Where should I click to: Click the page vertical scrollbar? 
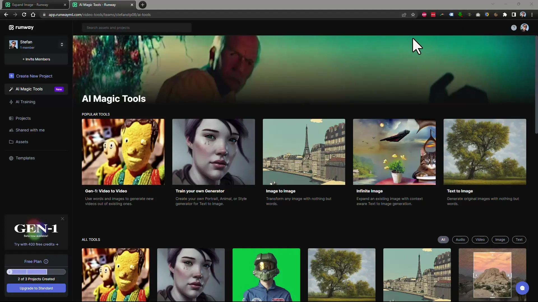[x=536, y=84]
